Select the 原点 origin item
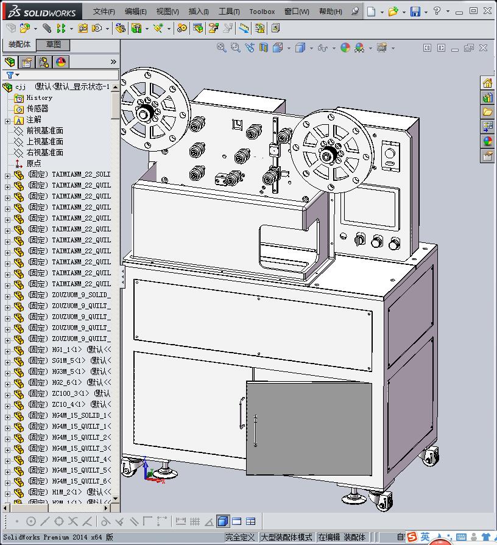 pyautogui.click(x=33, y=163)
